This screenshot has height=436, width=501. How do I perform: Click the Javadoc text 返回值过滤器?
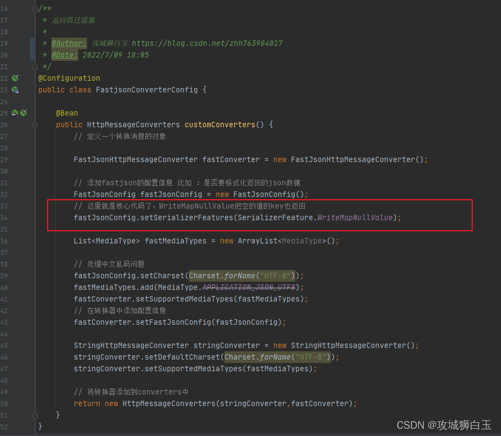[74, 20]
